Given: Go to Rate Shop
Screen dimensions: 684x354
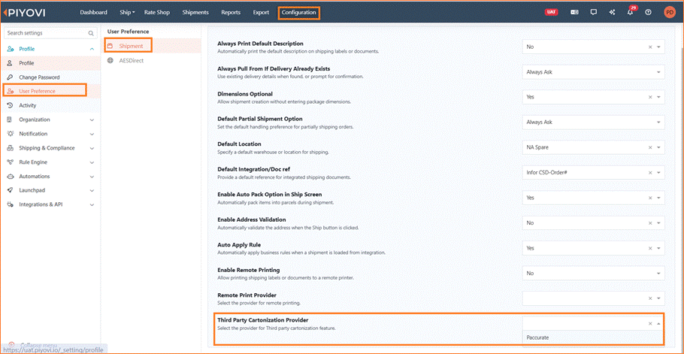Looking at the screenshot, I should 157,13.
